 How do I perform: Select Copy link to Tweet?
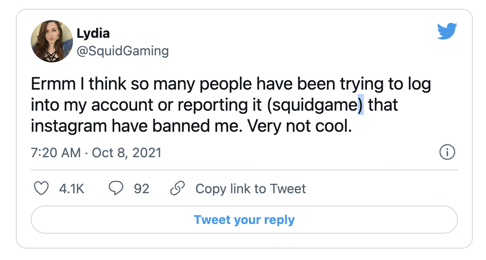coord(250,189)
